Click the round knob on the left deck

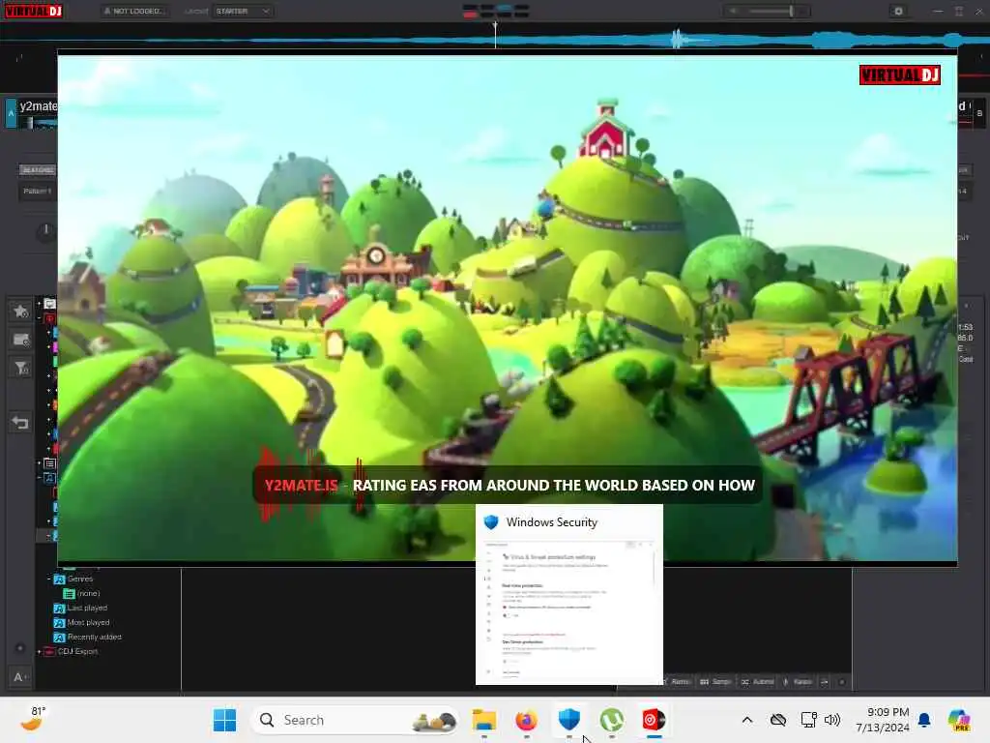(x=45, y=230)
